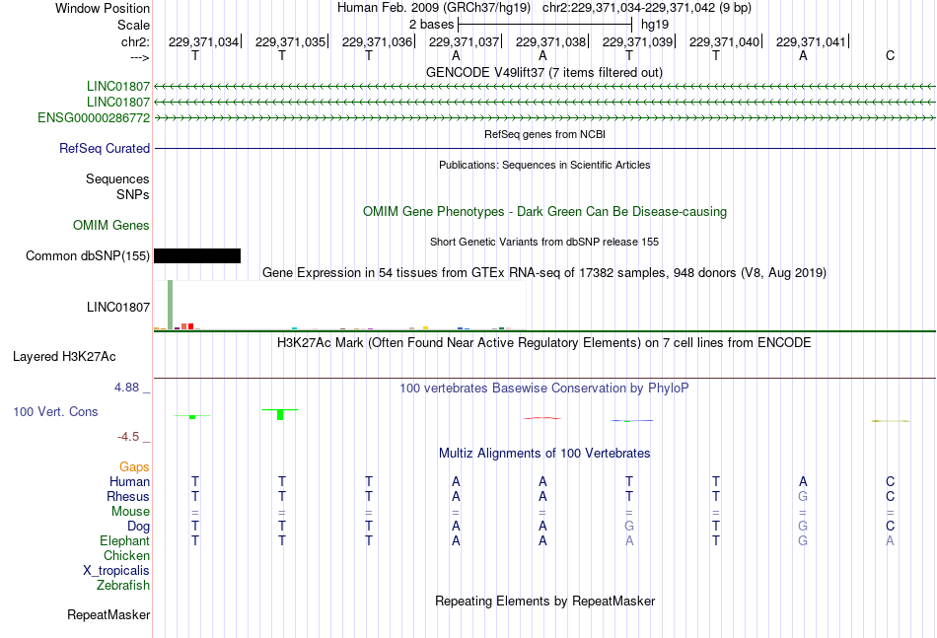Click the -4.5 PhyloP lower limit value
937x638 pixels.
coord(128,437)
